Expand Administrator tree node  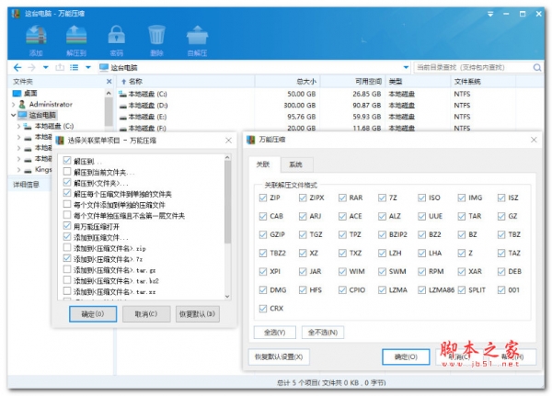coord(14,105)
